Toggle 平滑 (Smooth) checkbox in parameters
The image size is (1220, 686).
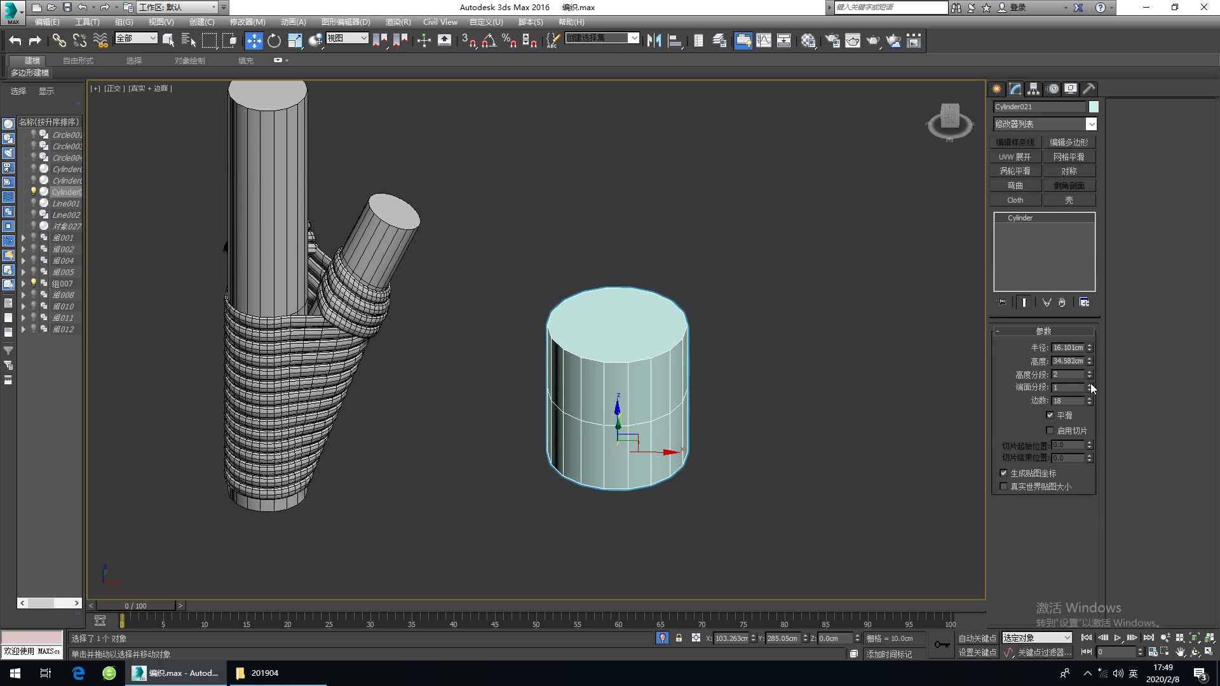click(1049, 415)
